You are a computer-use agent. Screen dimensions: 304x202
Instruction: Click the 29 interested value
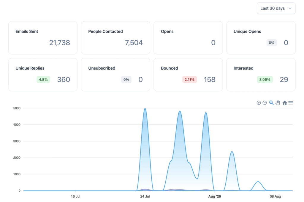point(284,79)
